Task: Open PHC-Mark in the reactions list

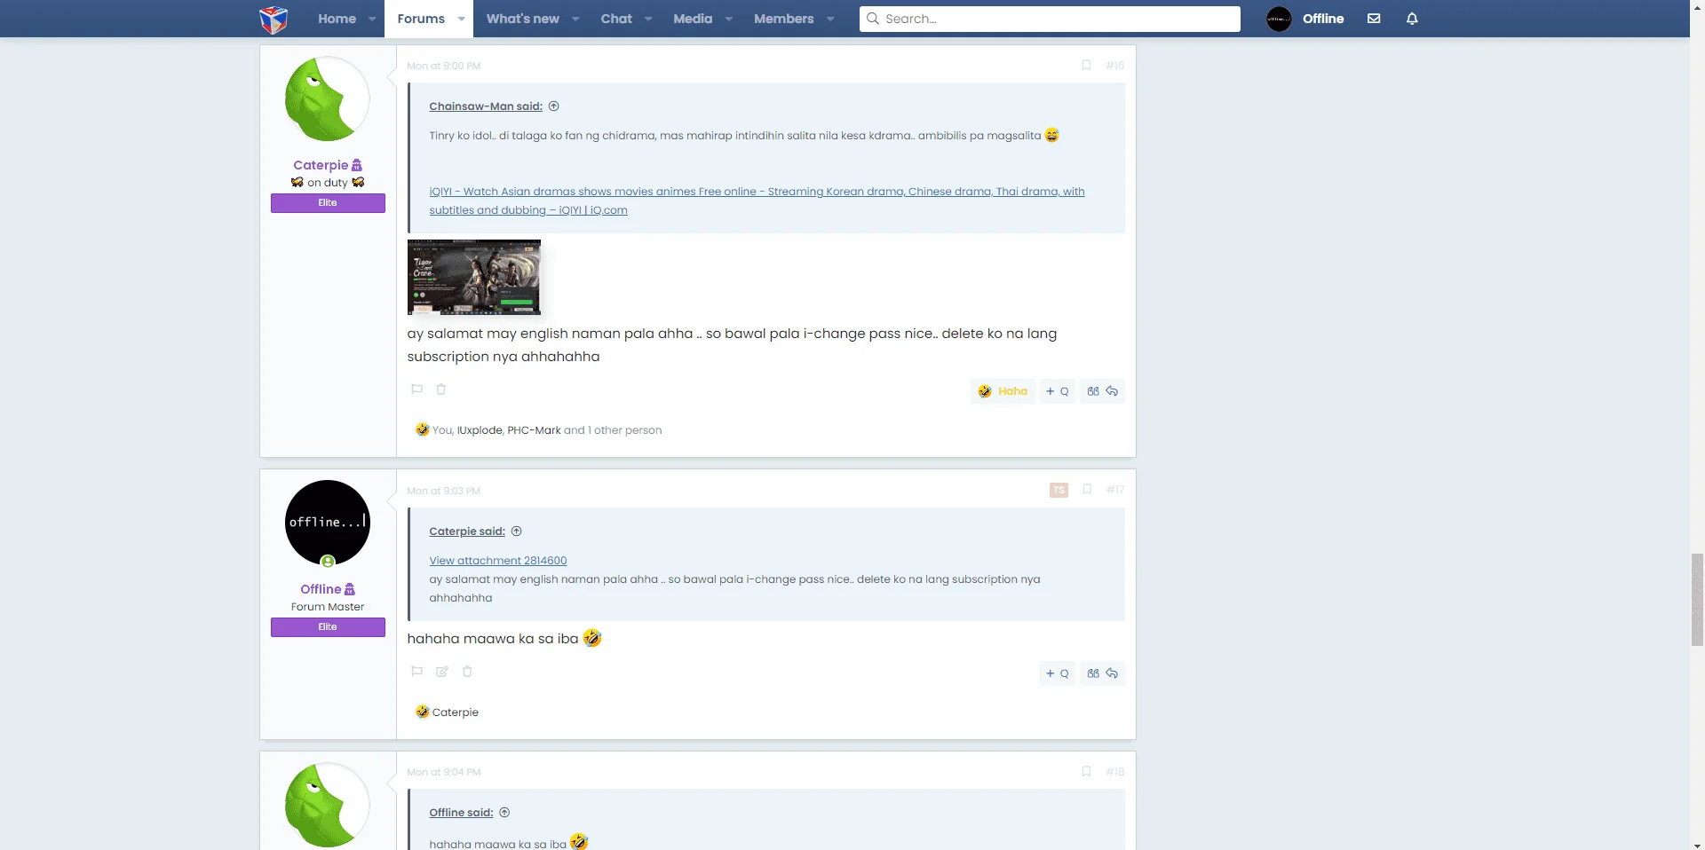Action: pos(534,430)
